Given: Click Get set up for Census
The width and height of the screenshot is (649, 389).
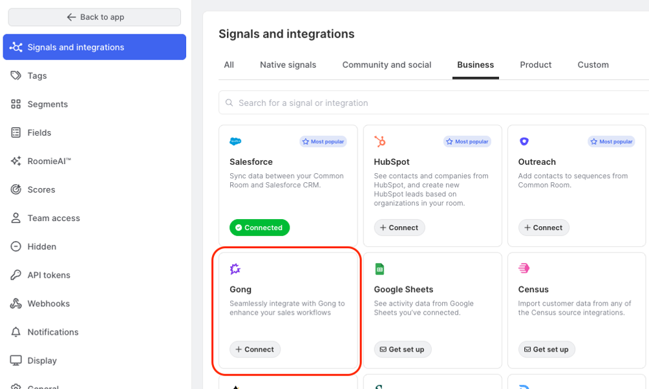Looking at the screenshot, I should [x=547, y=350].
